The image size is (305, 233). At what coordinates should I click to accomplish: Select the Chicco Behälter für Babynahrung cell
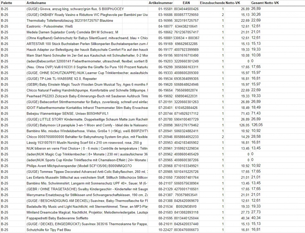(87, 137)
